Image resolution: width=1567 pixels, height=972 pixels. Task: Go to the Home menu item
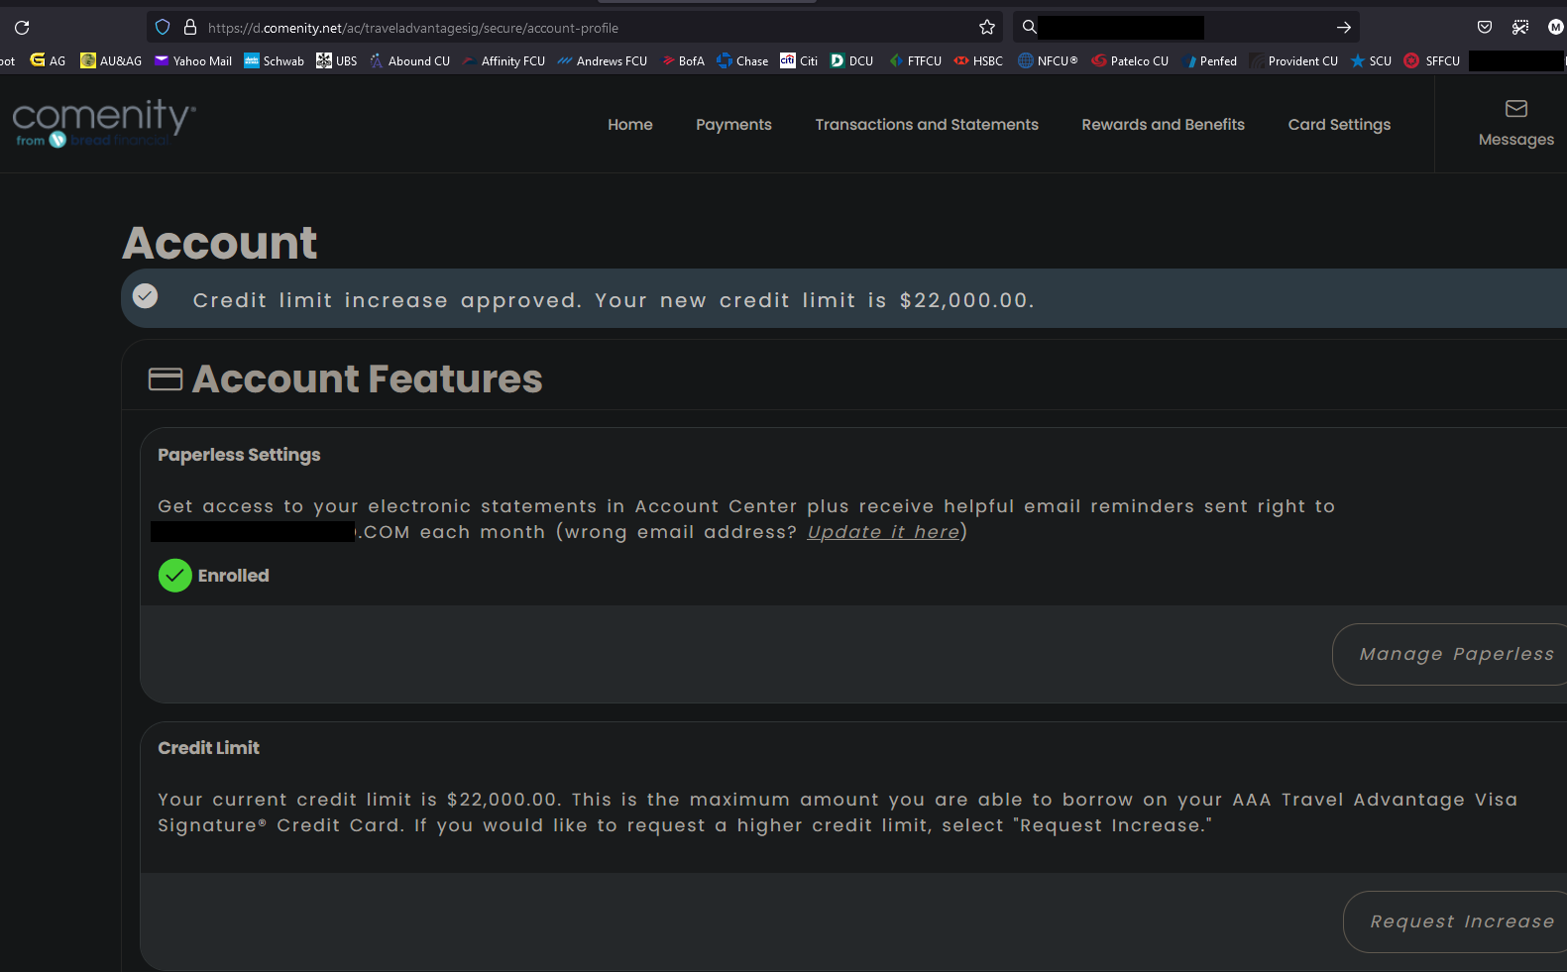tap(630, 125)
